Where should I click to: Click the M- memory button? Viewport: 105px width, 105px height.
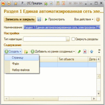pos(81,4)
